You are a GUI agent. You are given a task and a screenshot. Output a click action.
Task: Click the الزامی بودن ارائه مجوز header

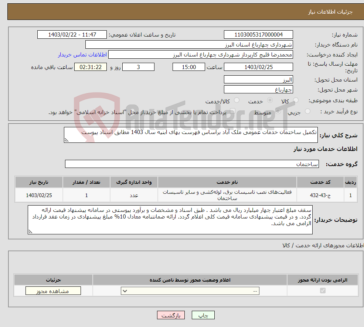[323, 280]
